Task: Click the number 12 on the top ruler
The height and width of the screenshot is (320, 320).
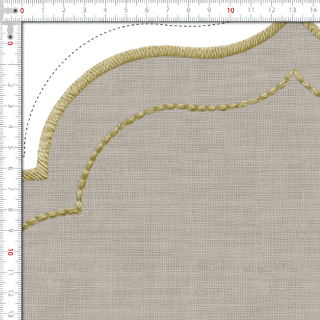Action: click(271, 10)
